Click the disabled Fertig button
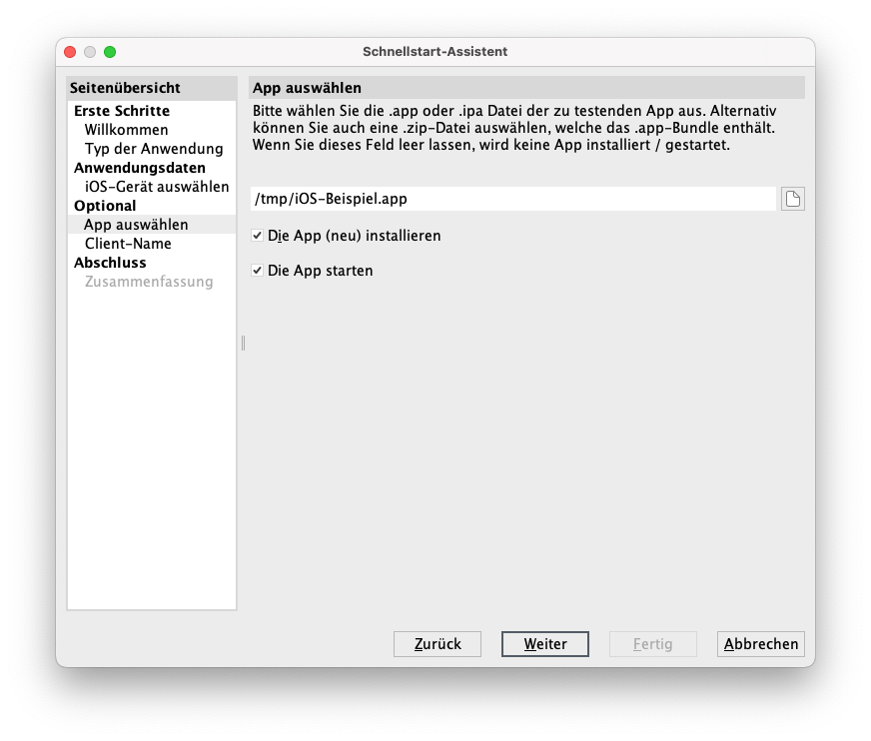This screenshot has height=741, width=871. click(x=652, y=644)
